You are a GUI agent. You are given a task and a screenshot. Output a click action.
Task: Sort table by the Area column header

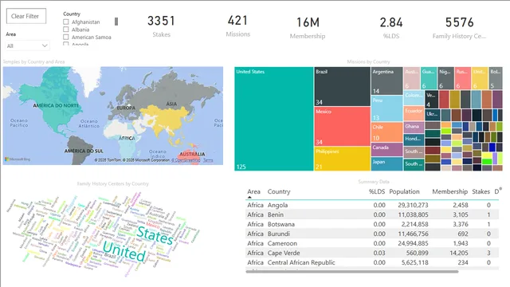click(253, 191)
